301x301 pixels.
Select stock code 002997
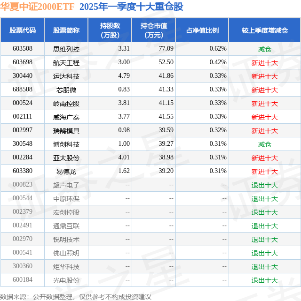point(23,130)
